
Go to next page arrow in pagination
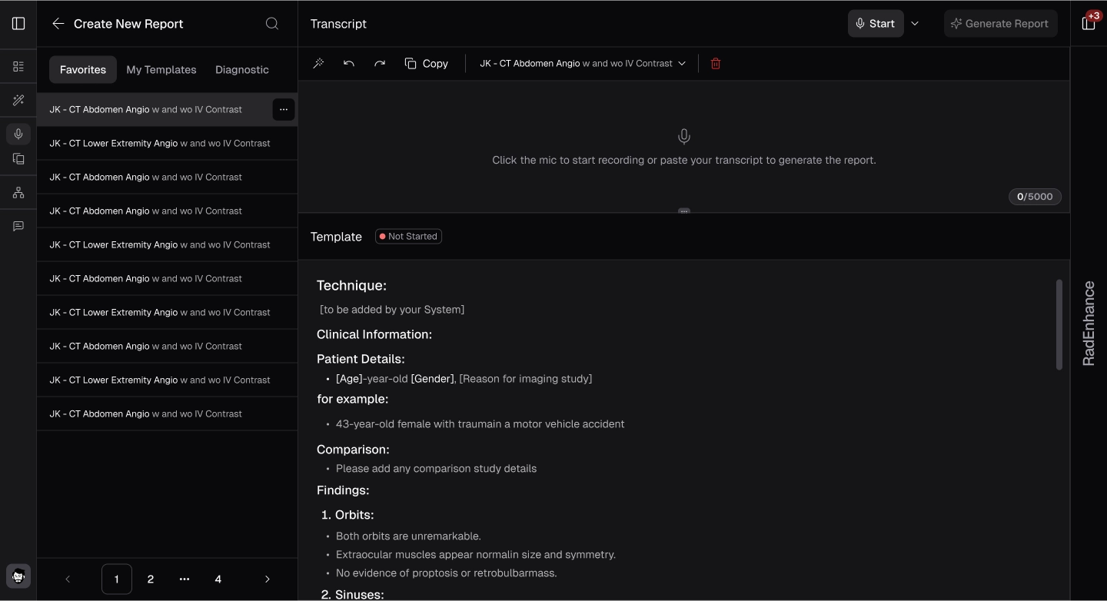click(x=268, y=579)
